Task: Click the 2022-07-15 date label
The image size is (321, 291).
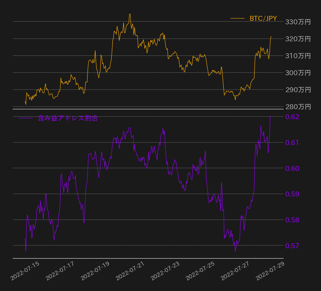Action: tap(25, 271)
